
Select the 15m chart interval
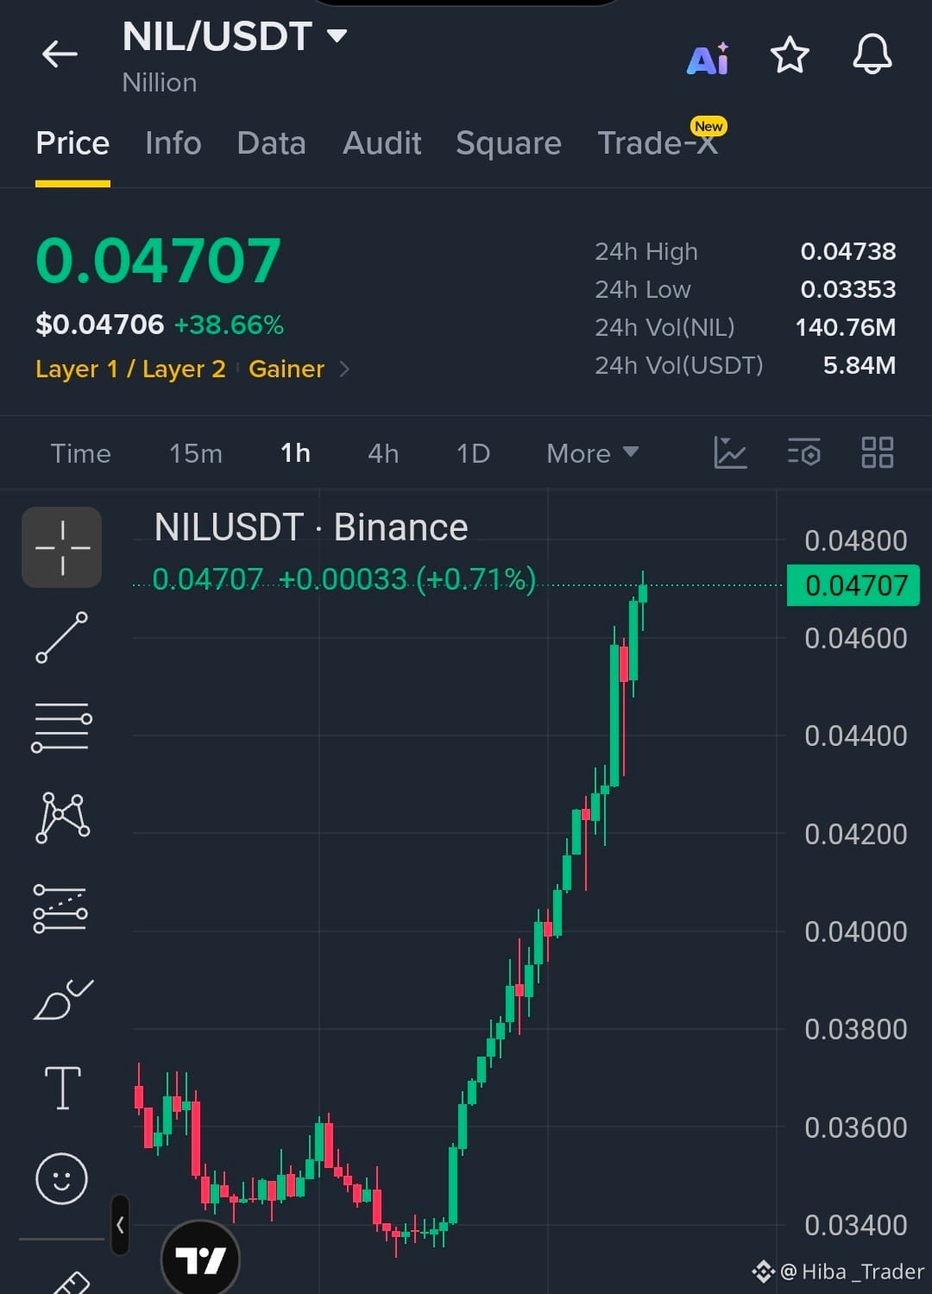pos(195,453)
